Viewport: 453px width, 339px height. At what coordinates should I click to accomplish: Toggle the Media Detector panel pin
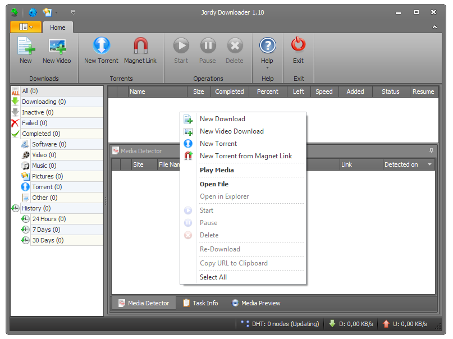coord(431,151)
